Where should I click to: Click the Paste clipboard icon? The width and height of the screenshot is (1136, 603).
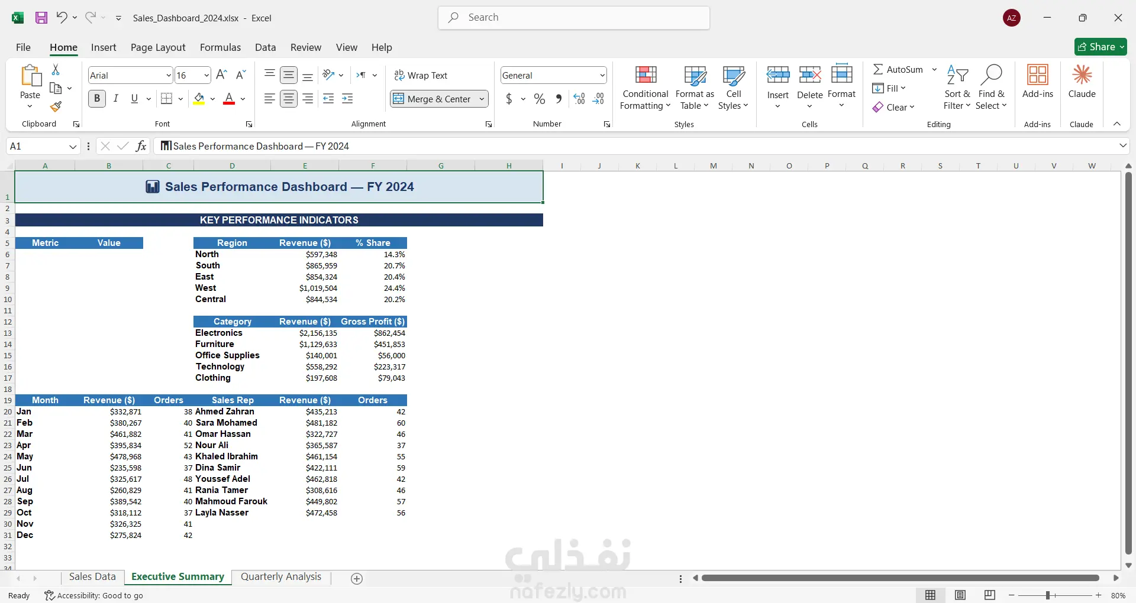pyautogui.click(x=30, y=77)
